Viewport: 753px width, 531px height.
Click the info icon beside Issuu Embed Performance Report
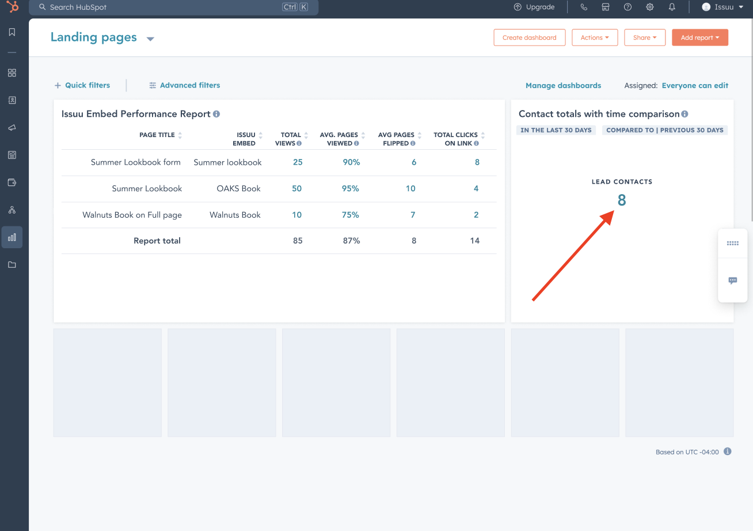216,114
